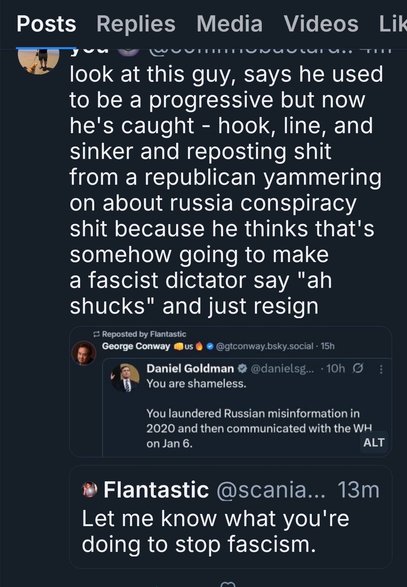Show the image ALT text
Viewport: 407px width, 587px height.
click(x=374, y=442)
